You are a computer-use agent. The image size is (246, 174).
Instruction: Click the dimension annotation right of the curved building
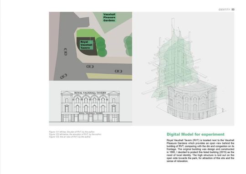(x=223, y=110)
